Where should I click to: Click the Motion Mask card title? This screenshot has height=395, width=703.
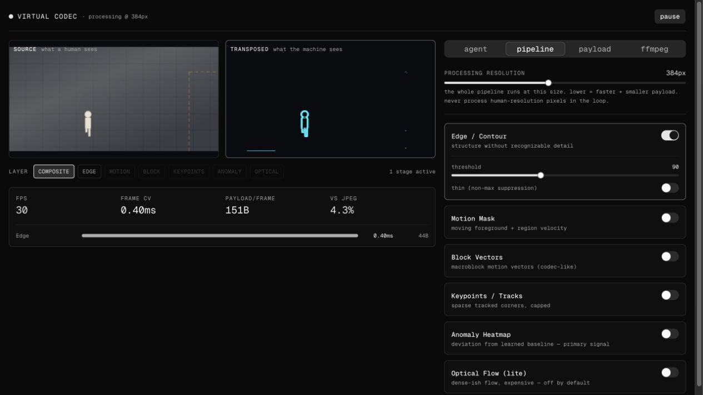473,219
